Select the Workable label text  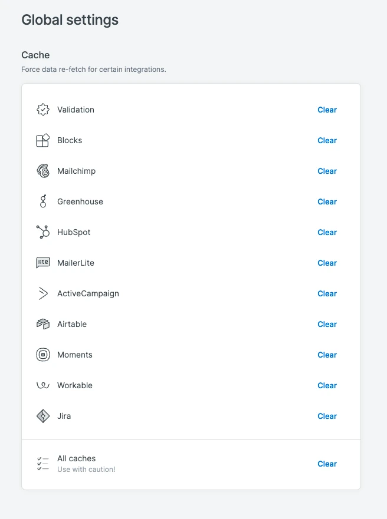75,385
